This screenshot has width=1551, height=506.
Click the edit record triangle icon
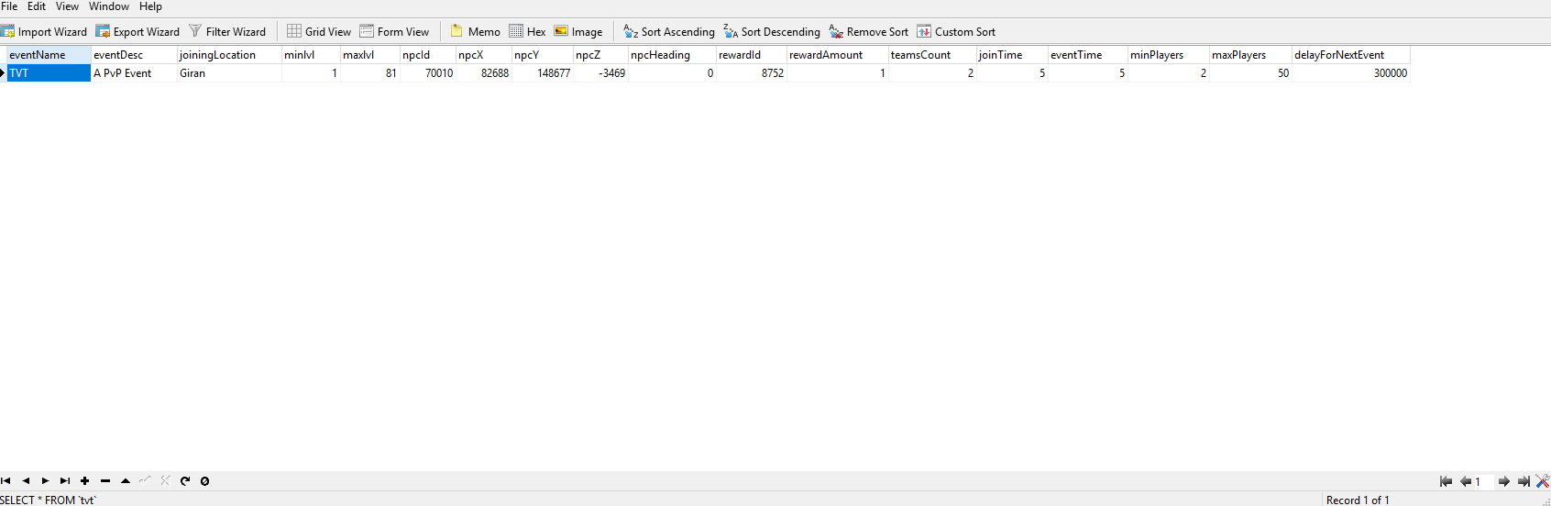[126, 480]
